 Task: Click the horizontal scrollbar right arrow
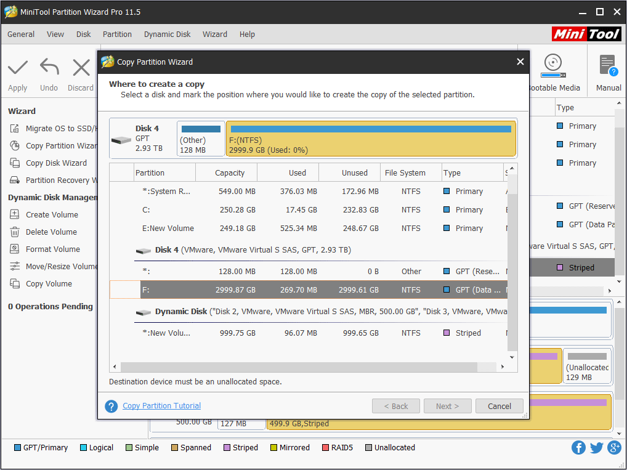503,367
